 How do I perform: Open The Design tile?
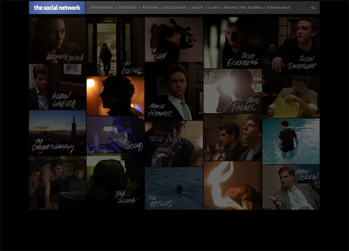[174, 39]
